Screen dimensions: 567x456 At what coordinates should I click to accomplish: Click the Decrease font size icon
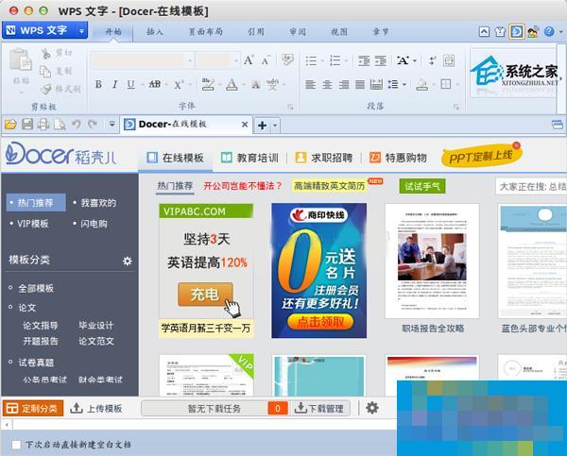(x=266, y=60)
